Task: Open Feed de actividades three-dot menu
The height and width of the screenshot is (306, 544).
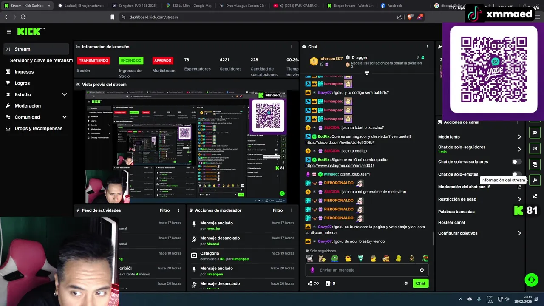Action: tap(178, 210)
